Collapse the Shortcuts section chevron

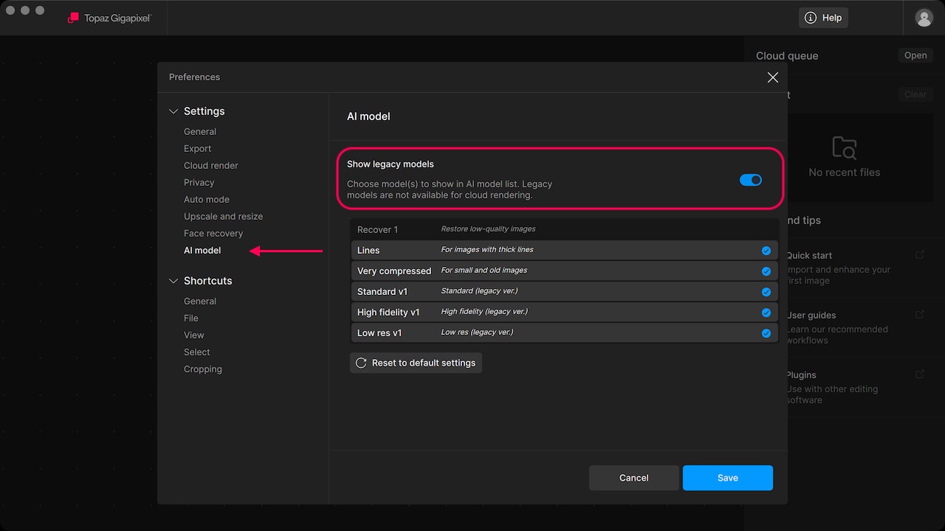pyautogui.click(x=173, y=281)
